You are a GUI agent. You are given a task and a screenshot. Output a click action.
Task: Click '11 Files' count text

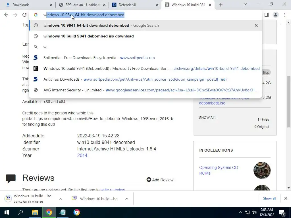263,120
